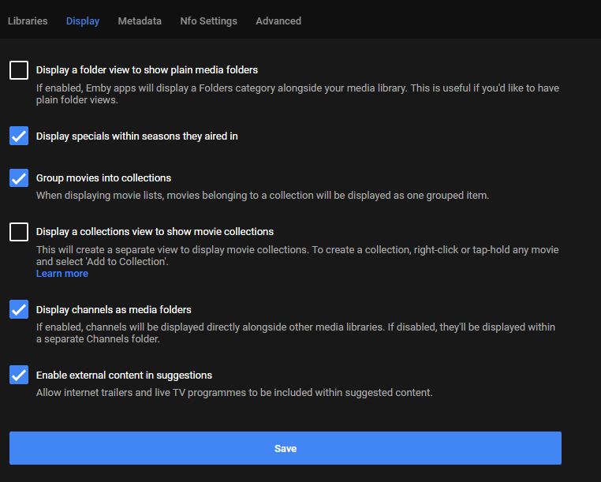The image size is (601, 482).
Task: Click the 'Group movies into collections' label text
Action: pyautogui.click(x=103, y=178)
